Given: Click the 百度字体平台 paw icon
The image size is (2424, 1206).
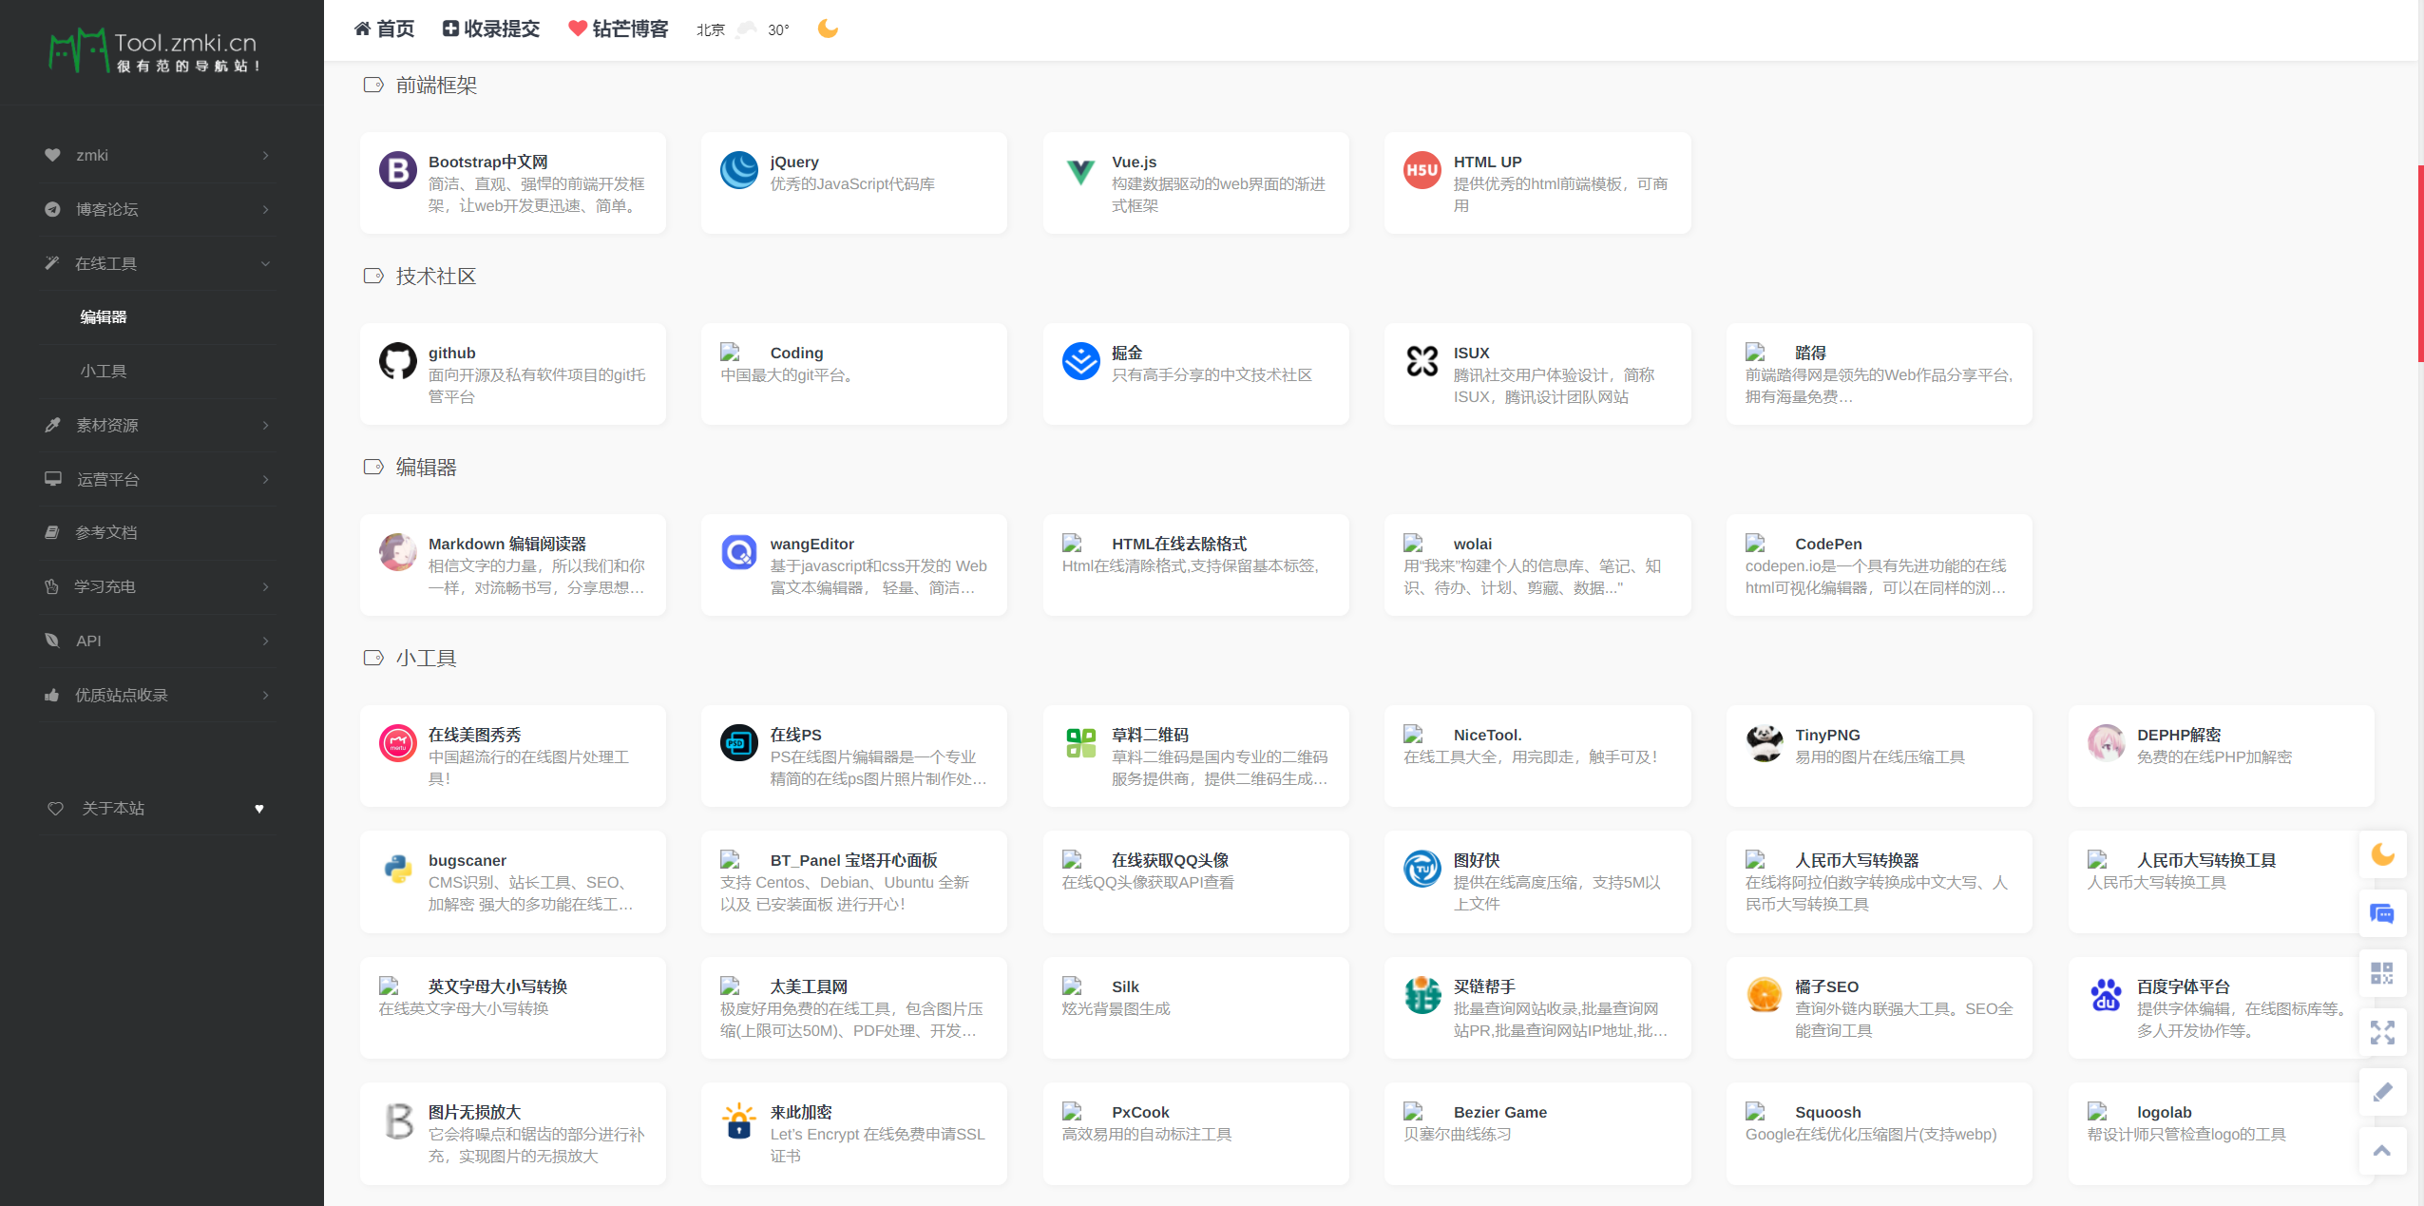Looking at the screenshot, I should point(2106,996).
